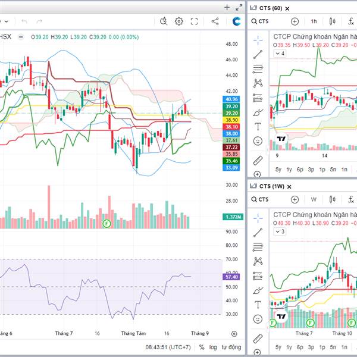Select the brush drawing tool in CTS (60) panel
The image size is (357, 357).
258,112
